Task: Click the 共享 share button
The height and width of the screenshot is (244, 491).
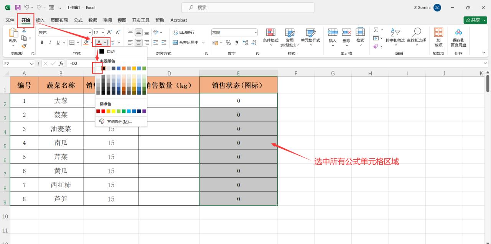Action: (x=475, y=20)
